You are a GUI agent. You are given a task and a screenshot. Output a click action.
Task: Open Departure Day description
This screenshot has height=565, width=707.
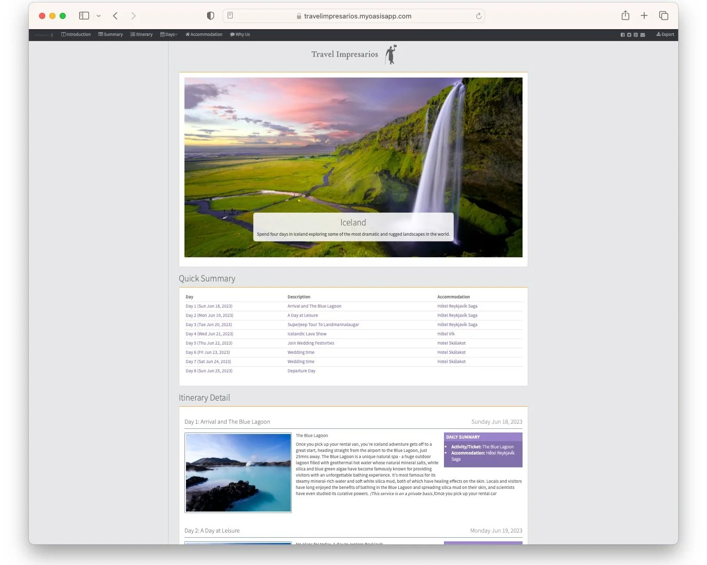(x=302, y=371)
